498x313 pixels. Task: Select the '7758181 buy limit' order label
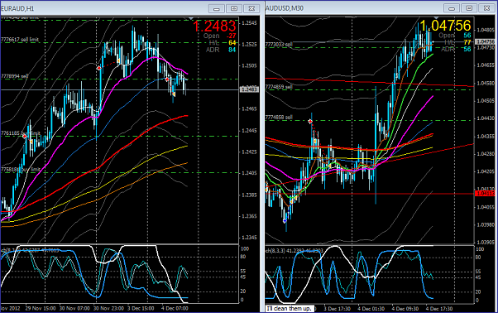pyautogui.click(x=21, y=170)
